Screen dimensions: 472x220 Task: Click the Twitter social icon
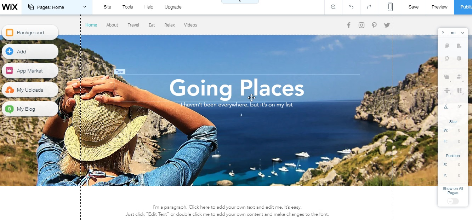point(387,25)
